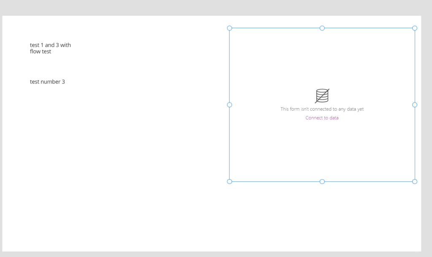Image resolution: width=432 pixels, height=257 pixels.
Task: Select the 'test number 3' label
Action: [47, 81]
